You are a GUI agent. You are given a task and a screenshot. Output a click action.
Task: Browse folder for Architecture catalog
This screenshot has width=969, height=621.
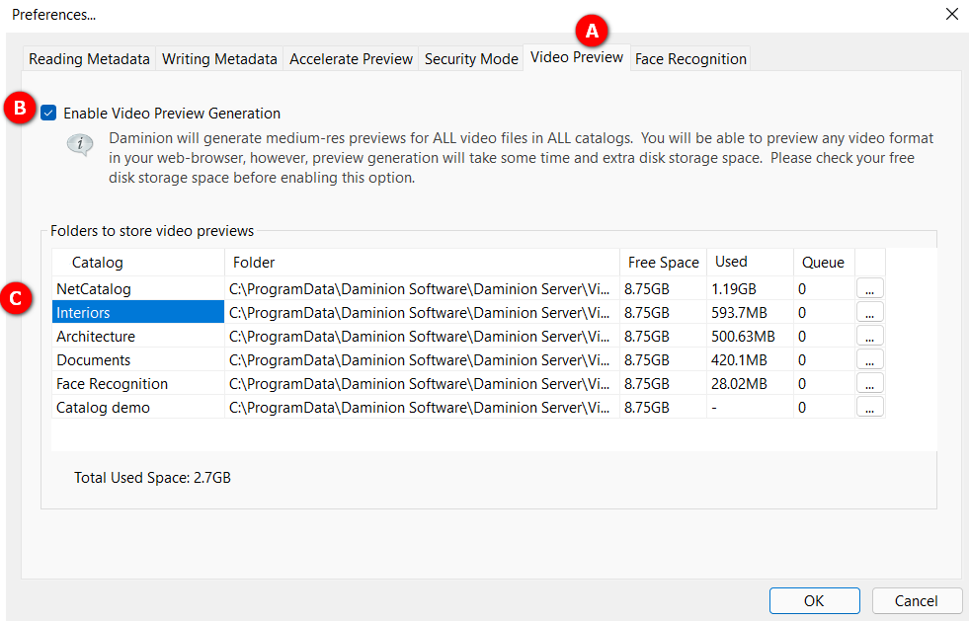coord(869,337)
